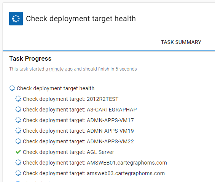215x182 pixels.
Task: Select 'Check deployment target: amsweb03.cartegraphoms.com' row
Action: click(x=94, y=173)
